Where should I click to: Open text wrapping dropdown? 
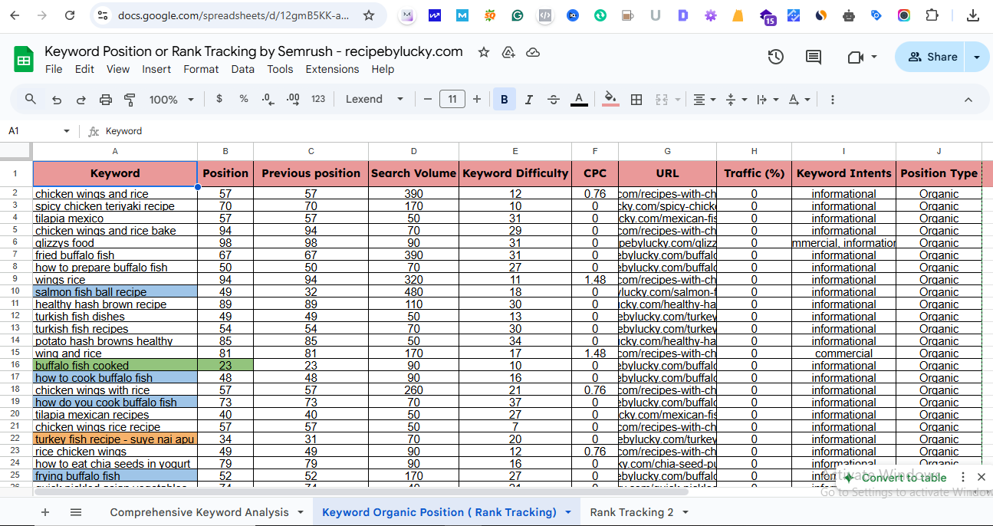[768, 99]
